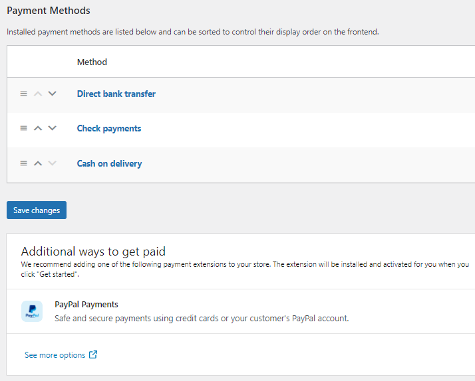This screenshot has width=475, height=381.
Task: Click the disabled up arrow for Direct bank transfer
Action: click(38, 94)
